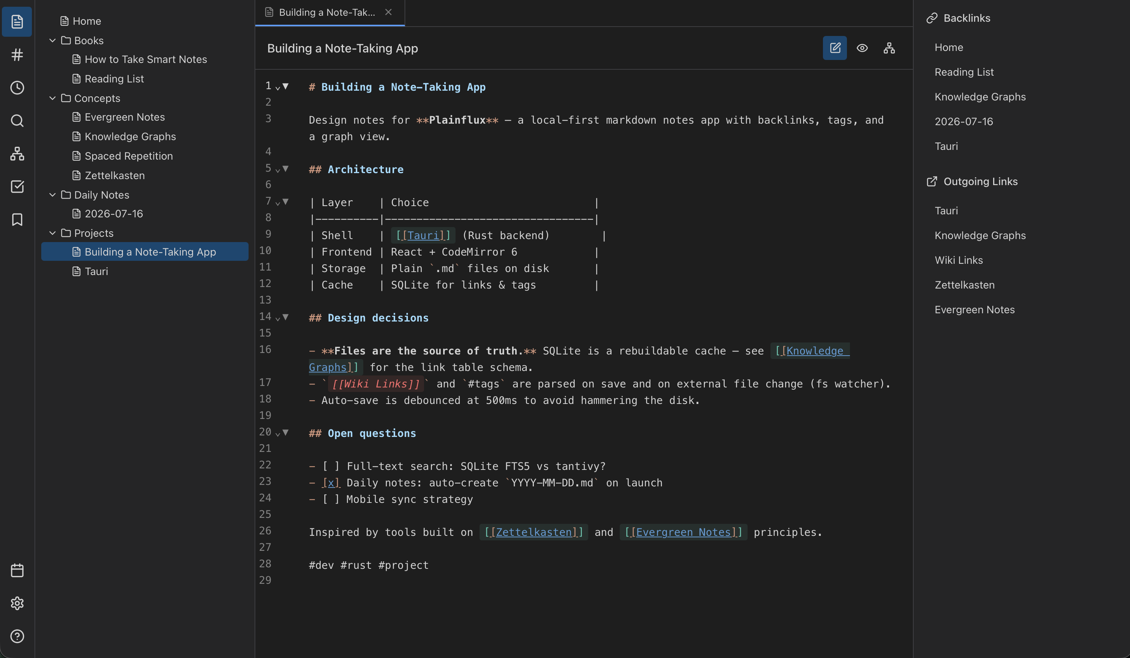
Task: Close the Building a Note-Tak... tab
Action: pyautogui.click(x=388, y=12)
